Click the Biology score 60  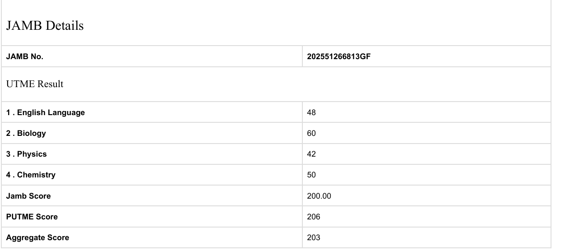pos(311,133)
